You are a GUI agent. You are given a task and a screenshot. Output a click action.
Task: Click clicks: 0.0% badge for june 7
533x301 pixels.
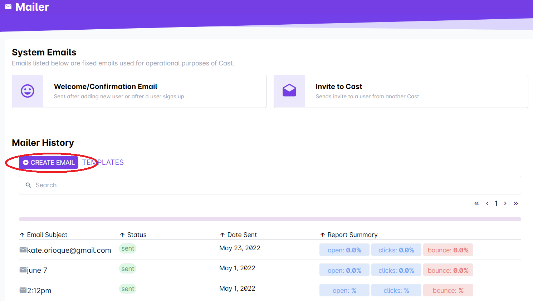click(x=396, y=270)
